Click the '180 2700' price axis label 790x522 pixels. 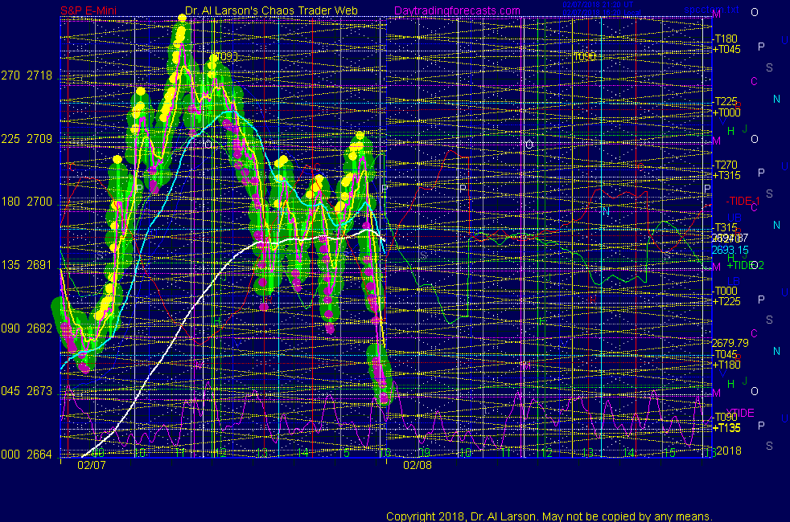(x=27, y=202)
